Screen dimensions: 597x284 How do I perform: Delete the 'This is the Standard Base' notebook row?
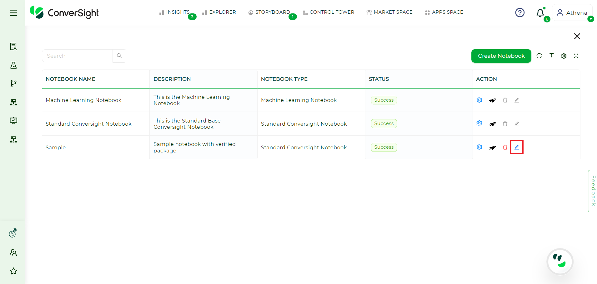pyautogui.click(x=505, y=124)
